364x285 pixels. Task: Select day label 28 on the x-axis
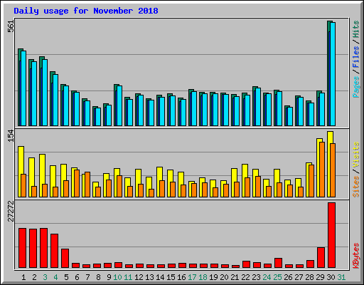(x=309, y=277)
